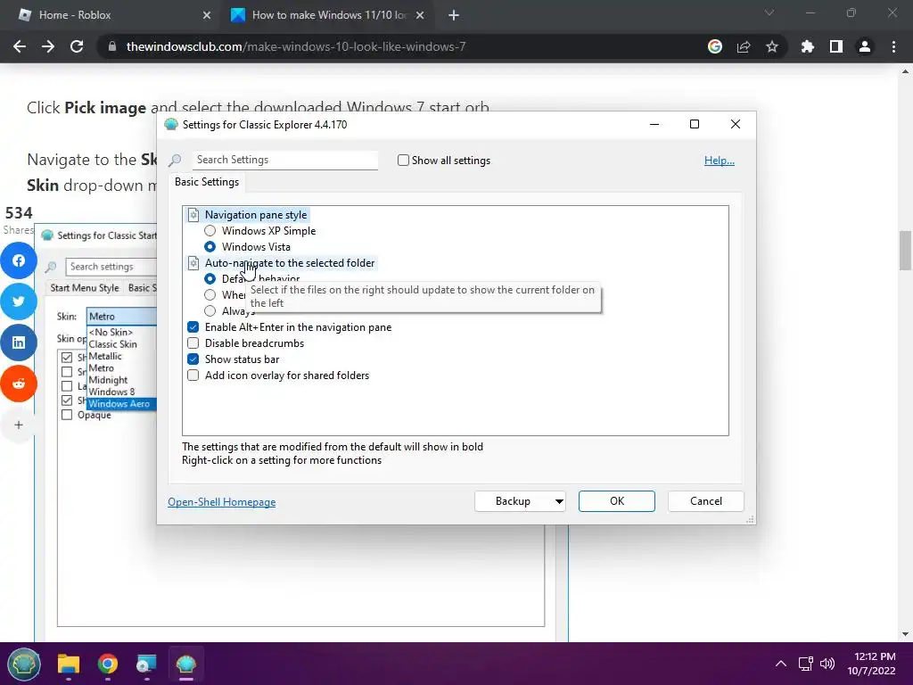Open File Explorer from the taskbar
Screen dimensions: 913x685
[68, 664]
